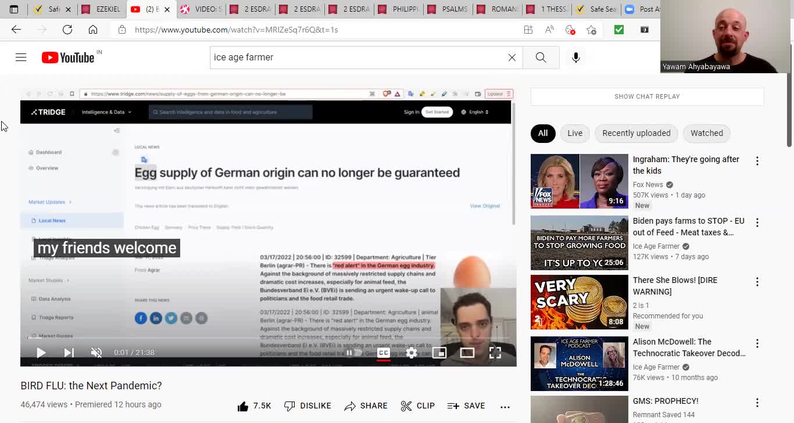The image size is (794, 423).
Task: Switch to the ROMANS tab
Action: 497,9
